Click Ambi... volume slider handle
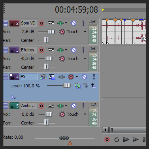149x149 pixels. click(49, 114)
